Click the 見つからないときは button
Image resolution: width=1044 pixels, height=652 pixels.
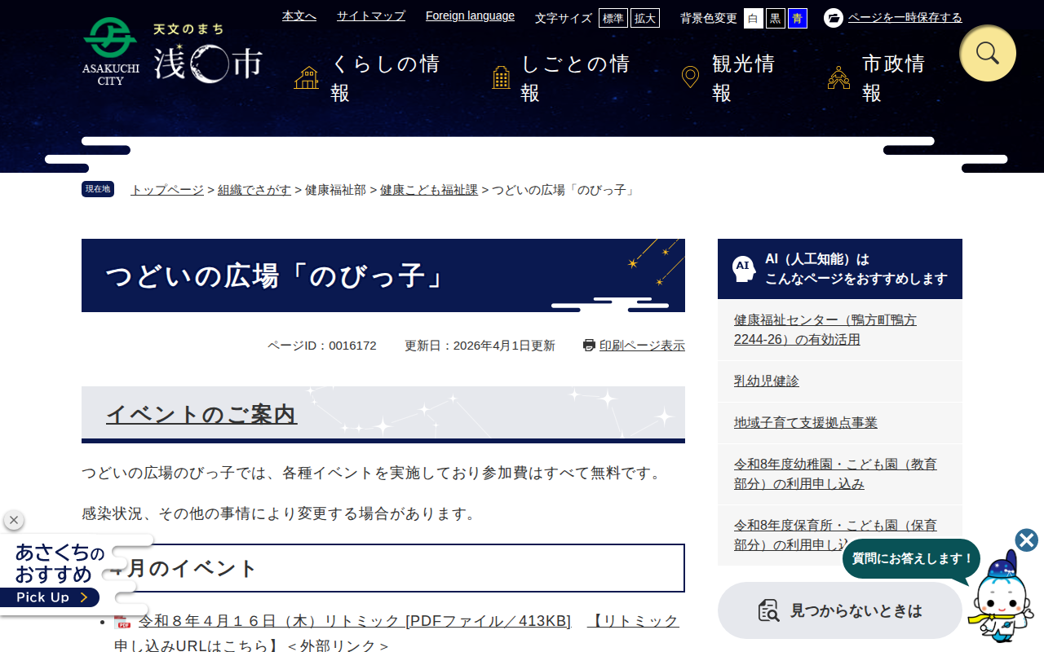point(840,610)
